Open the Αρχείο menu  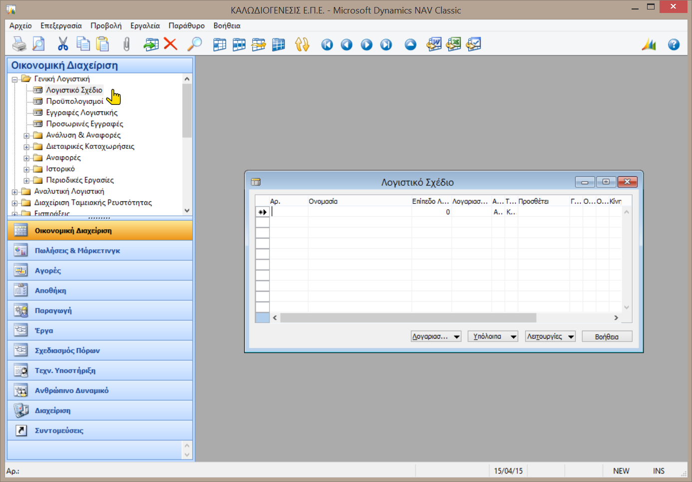click(x=20, y=25)
